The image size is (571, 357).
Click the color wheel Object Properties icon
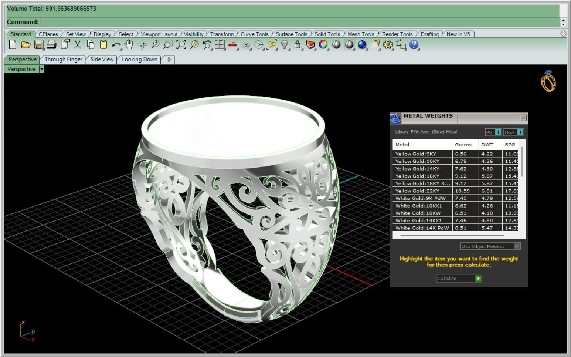pyautogui.click(x=323, y=45)
